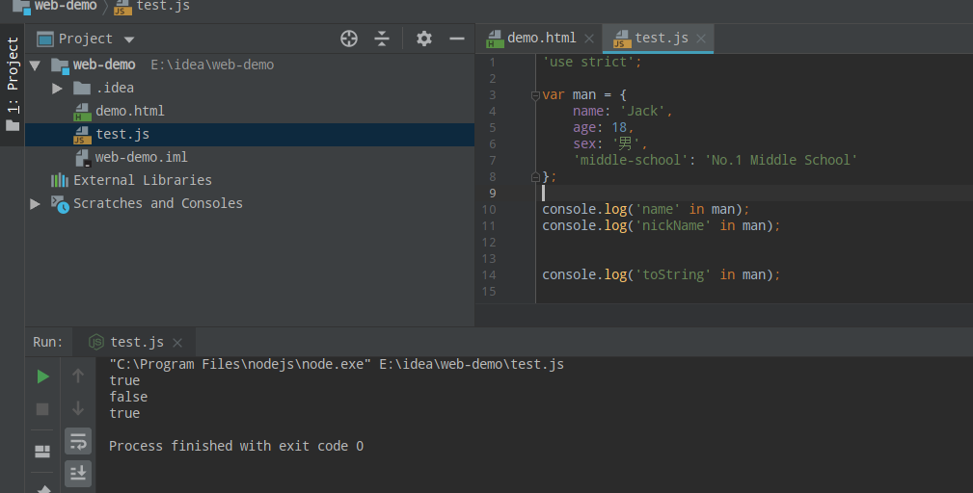Click the age: 18 code line
The height and width of the screenshot is (493, 973).
click(603, 128)
